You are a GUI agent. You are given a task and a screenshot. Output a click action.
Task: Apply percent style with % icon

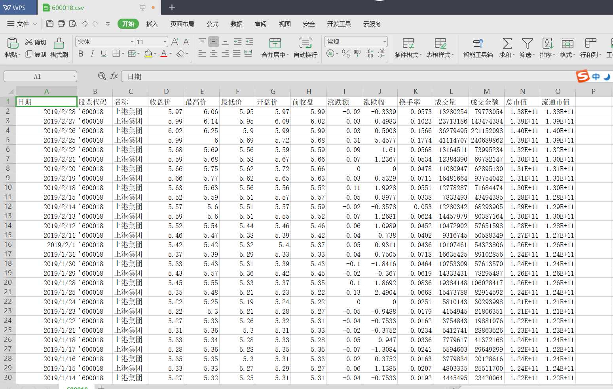pos(346,53)
